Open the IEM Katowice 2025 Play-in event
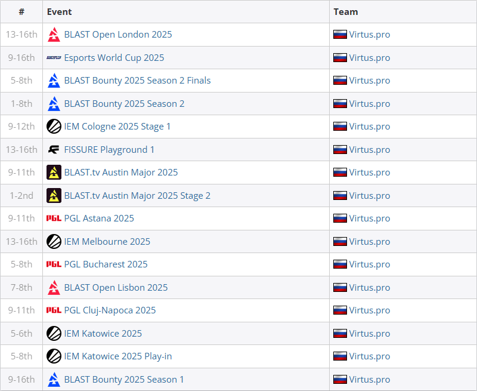This screenshot has width=477, height=391. (x=118, y=356)
